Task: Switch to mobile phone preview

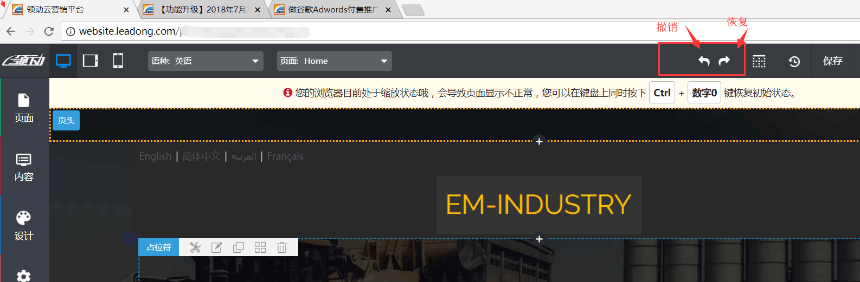Action: (x=118, y=61)
